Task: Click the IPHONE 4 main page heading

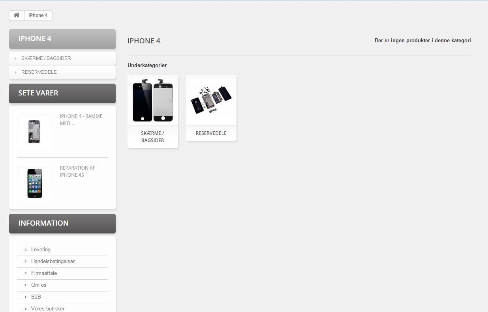Action: pos(144,41)
